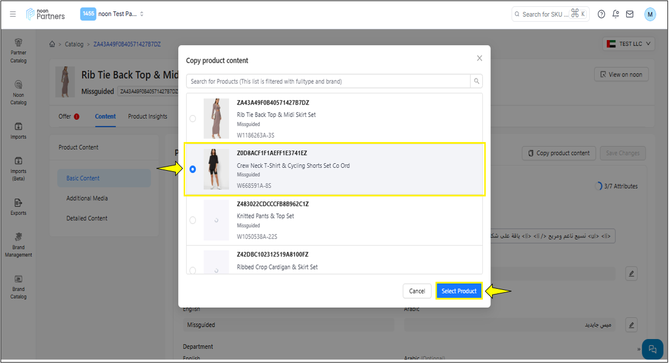Viewport: 669px width, 363px height.
Task: Click the search magnifier in product dialog
Action: [x=477, y=81]
